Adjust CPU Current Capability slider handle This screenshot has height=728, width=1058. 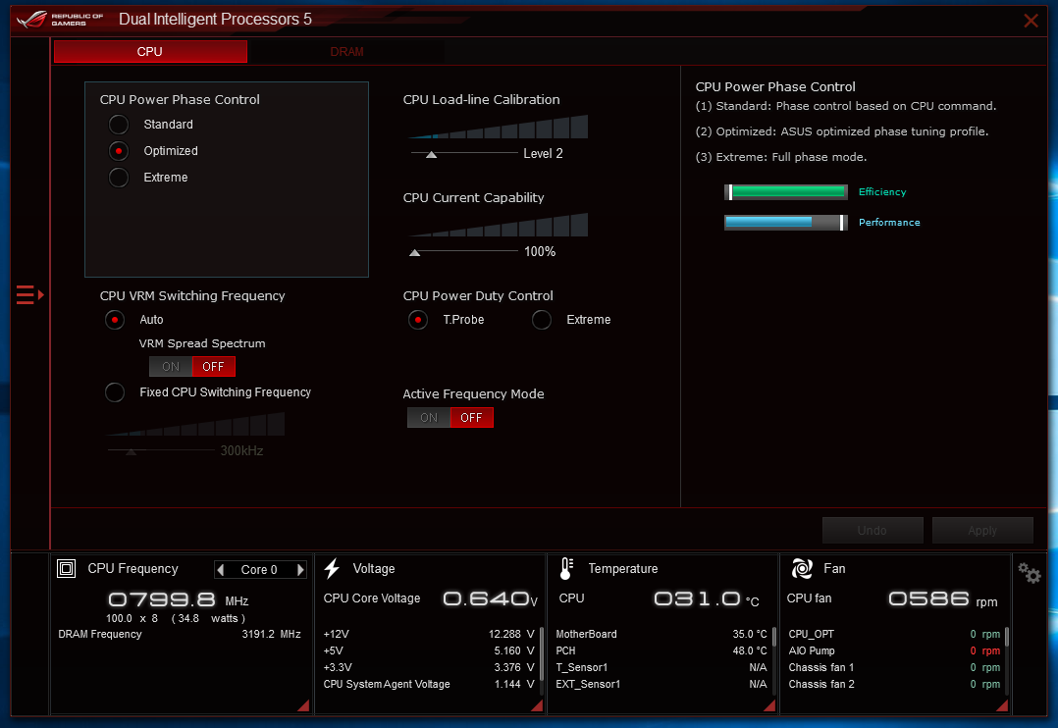pos(415,253)
